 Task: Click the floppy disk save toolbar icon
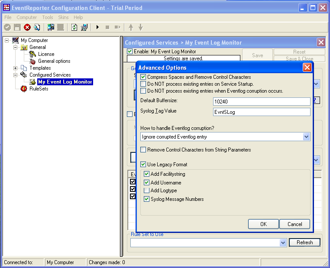pyautogui.click(x=17, y=27)
